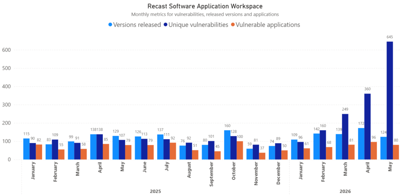Click the chart title 'Recast Software Application Workspace'
400x195 pixels.
coord(205,5)
